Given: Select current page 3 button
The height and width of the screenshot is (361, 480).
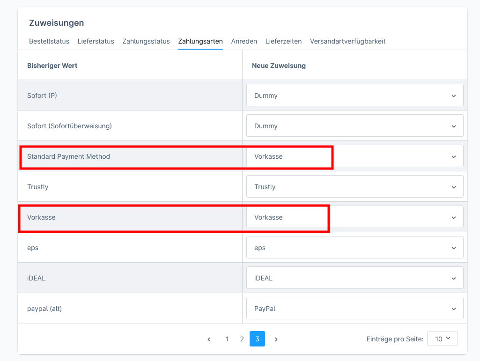Looking at the screenshot, I should pyautogui.click(x=257, y=339).
